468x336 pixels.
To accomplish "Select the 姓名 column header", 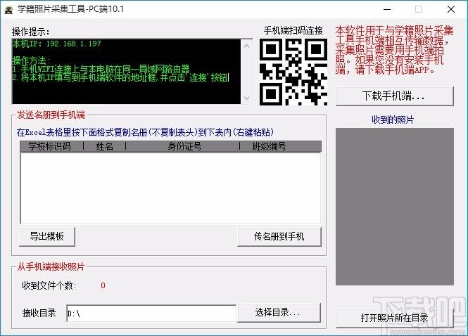I will [x=104, y=146].
